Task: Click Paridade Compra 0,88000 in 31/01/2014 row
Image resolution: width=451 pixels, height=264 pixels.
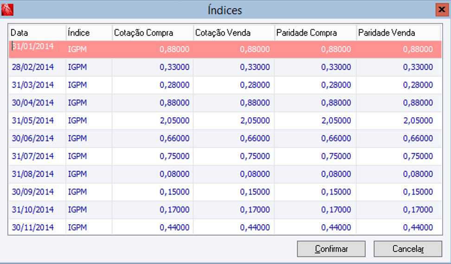Action: click(336, 50)
